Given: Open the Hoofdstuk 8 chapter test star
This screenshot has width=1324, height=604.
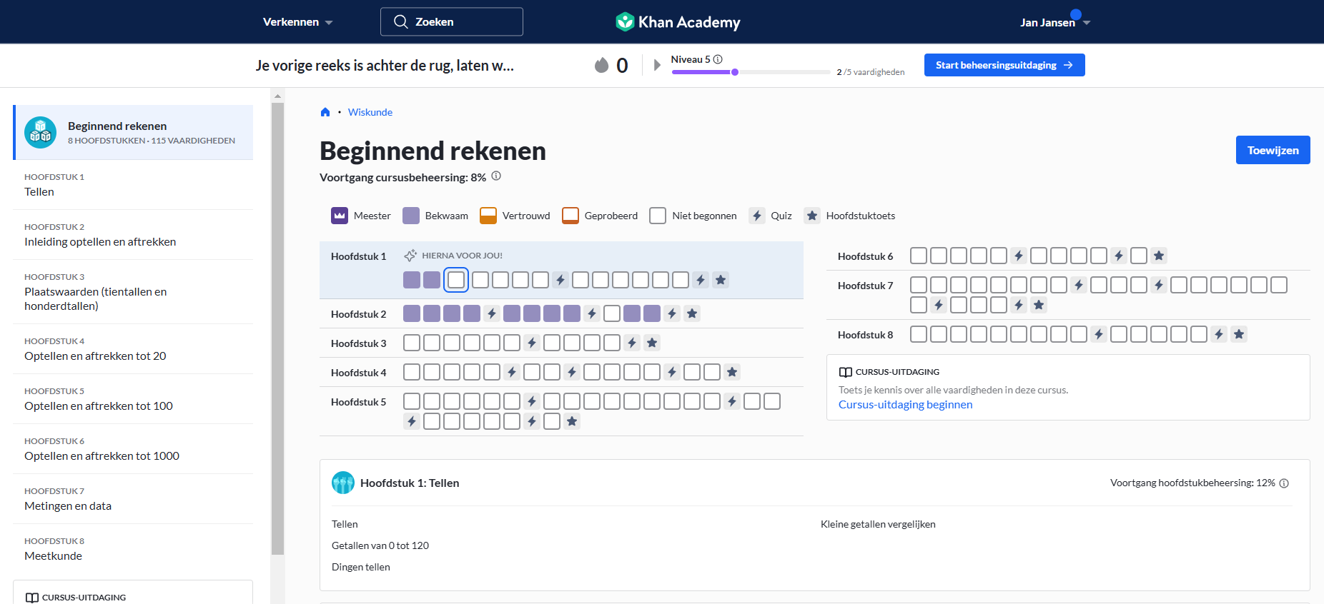Looking at the screenshot, I should point(1239,334).
